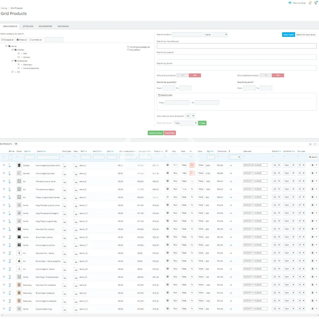
Task: Click the green Search product button
Action: click(155, 133)
